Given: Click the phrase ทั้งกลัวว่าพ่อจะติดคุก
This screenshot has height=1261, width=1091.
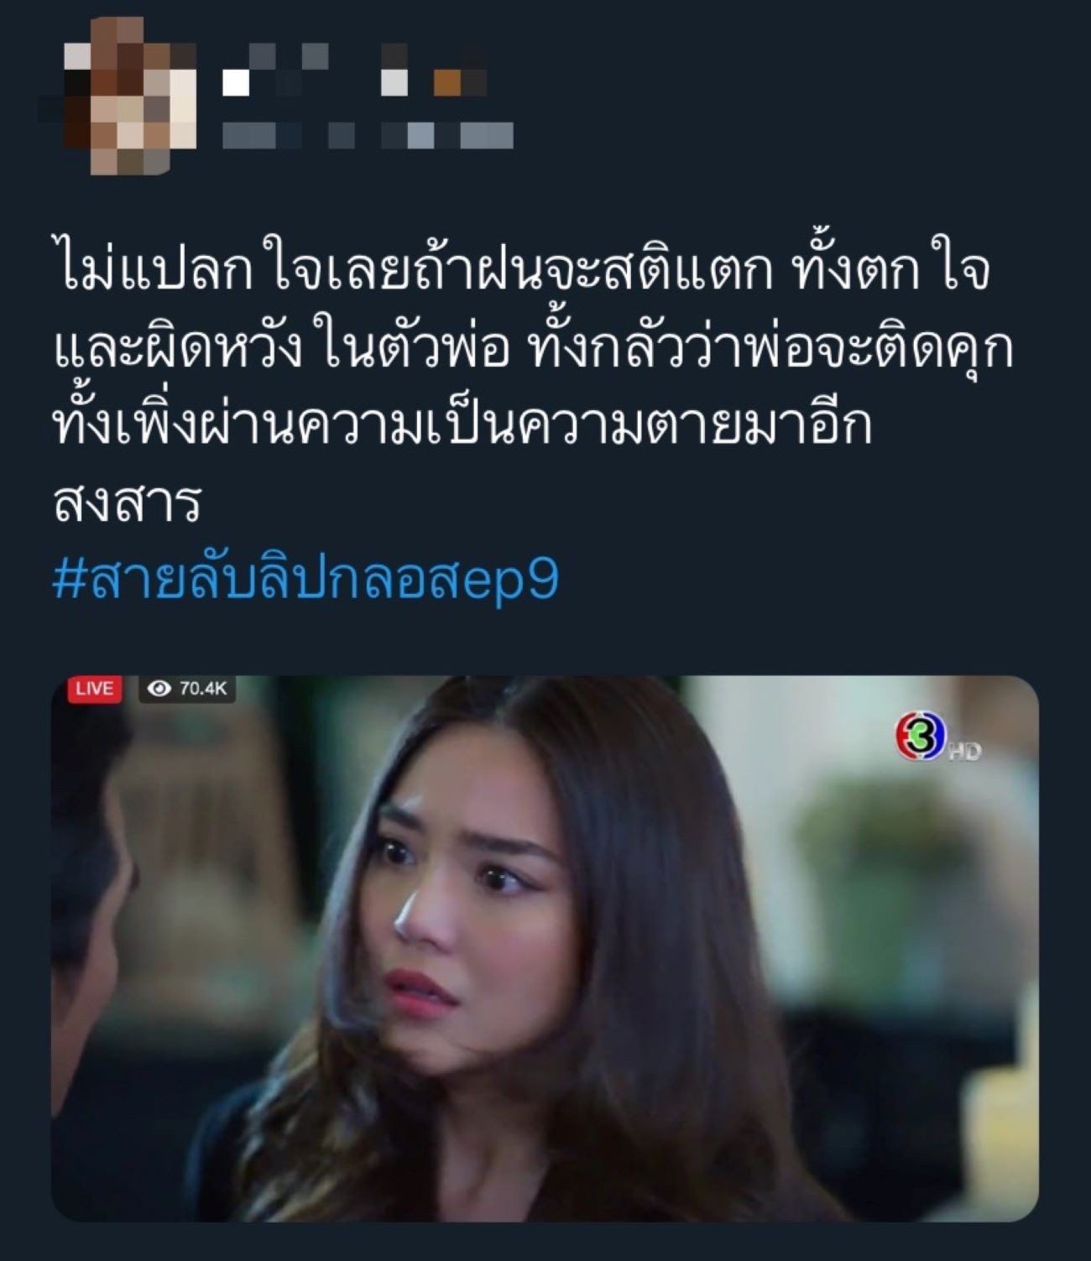Looking at the screenshot, I should (772, 348).
